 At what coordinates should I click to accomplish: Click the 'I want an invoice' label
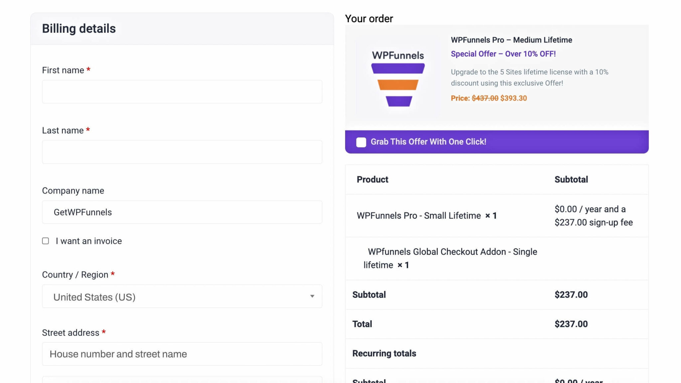(88, 241)
